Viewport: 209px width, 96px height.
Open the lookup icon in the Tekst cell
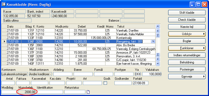point(153,42)
